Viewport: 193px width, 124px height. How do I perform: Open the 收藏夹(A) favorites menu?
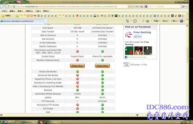[x=29, y=11]
